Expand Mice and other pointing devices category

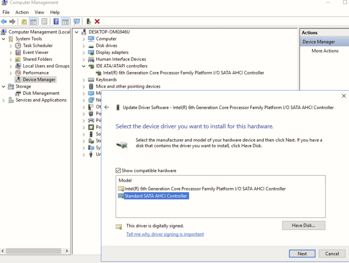click(84, 86)
